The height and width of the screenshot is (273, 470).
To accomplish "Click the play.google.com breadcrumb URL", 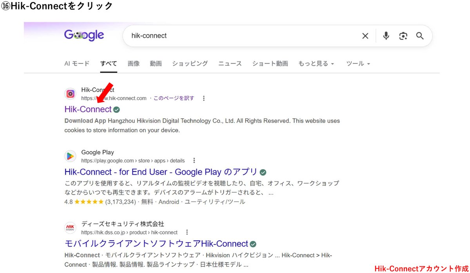I will pyautogui.click(x=133, y=161).
